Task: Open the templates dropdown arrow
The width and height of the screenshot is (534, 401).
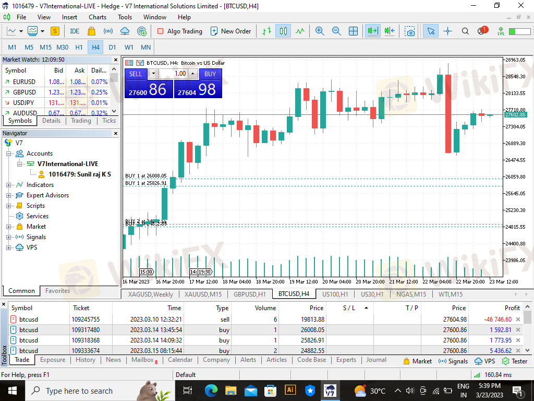Action: coord(43,31)
